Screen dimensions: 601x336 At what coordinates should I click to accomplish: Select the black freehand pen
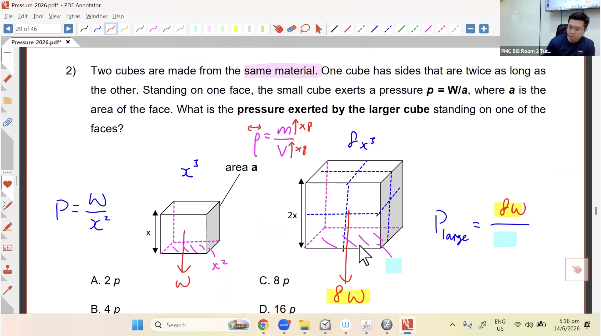[x=84, y=29]
